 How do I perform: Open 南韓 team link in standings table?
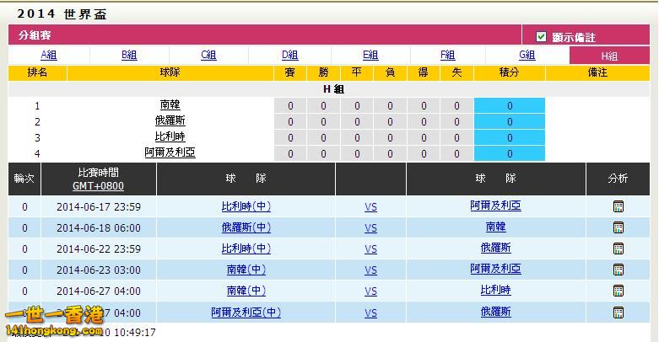coord(170,105)
